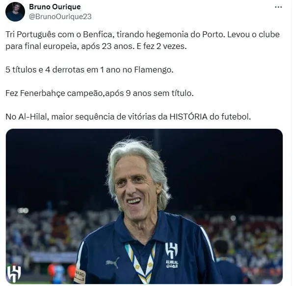Click the '5 títulos e 4 derrotas' sentence
Screen dimensions: 293x286
[x=89, y=70]
